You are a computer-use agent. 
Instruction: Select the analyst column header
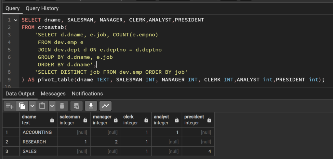[167, 120]
